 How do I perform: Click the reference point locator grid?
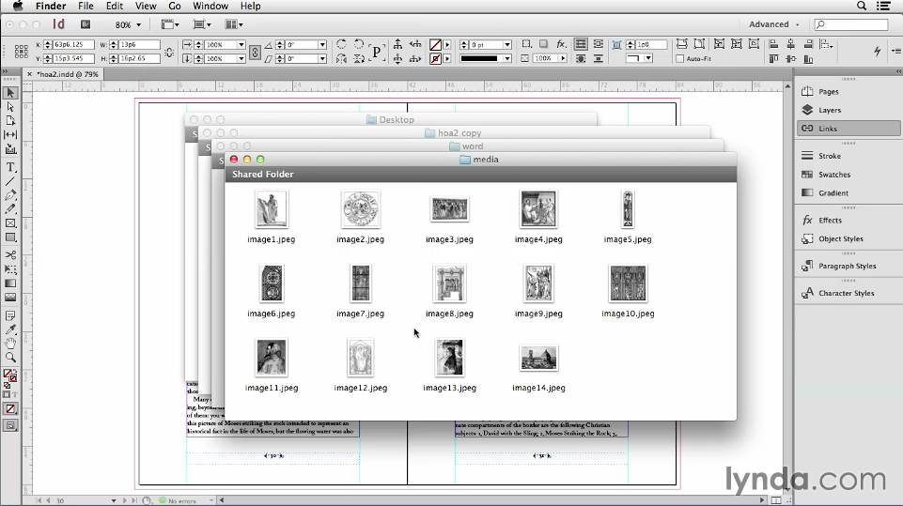pos(22,52)
